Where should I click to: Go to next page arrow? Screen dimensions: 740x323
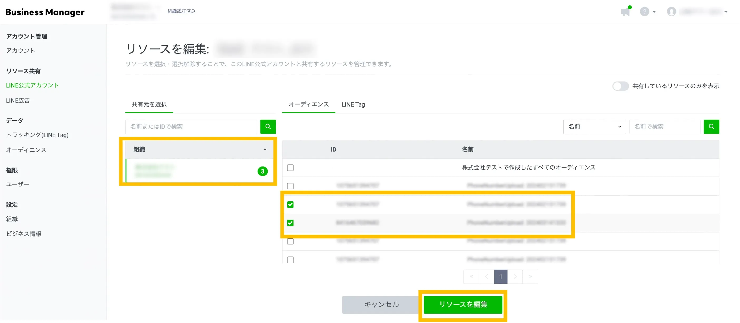pos(515,276)
